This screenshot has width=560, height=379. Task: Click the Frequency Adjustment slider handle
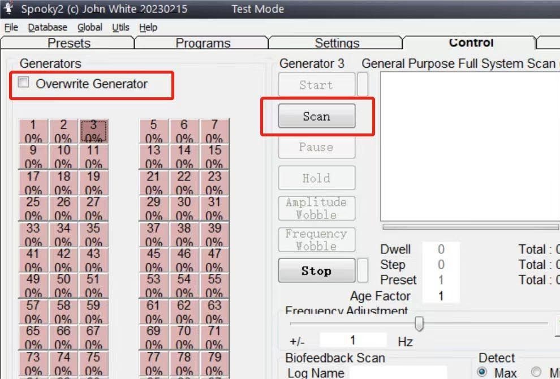click(419, 324)
